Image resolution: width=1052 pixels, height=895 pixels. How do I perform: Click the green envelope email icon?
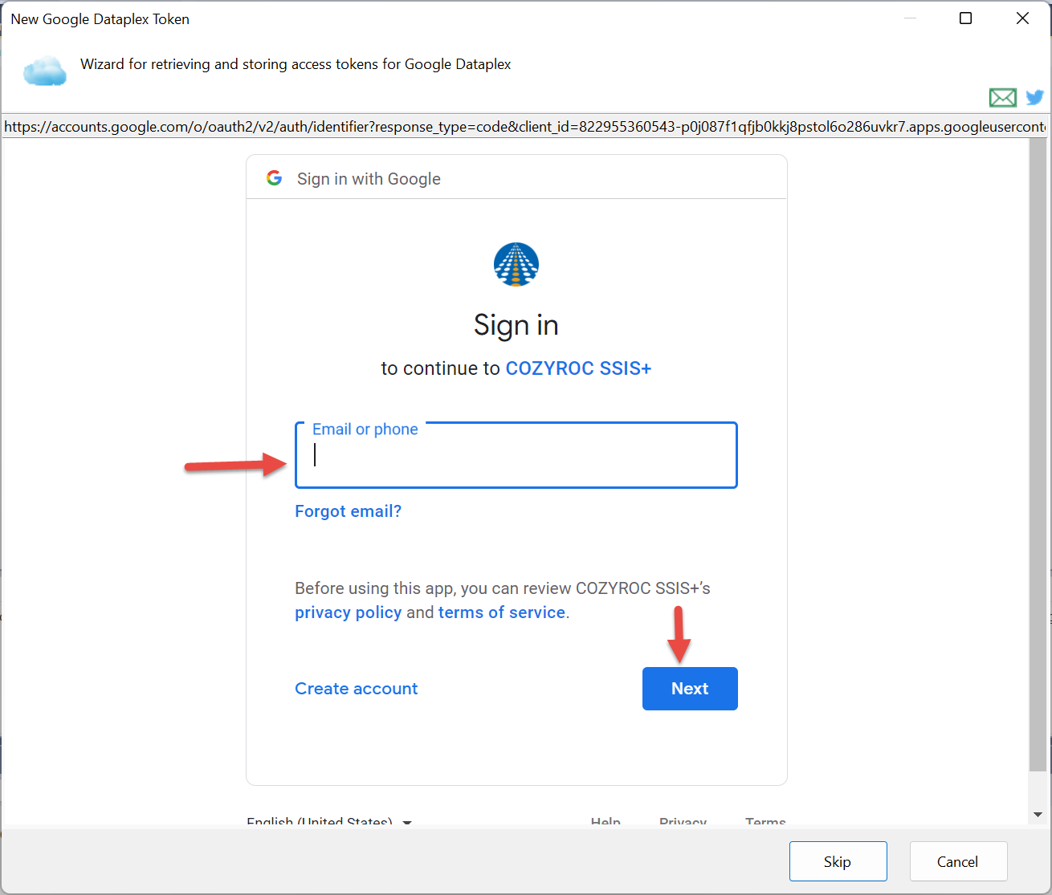[x=1002, y=97]
